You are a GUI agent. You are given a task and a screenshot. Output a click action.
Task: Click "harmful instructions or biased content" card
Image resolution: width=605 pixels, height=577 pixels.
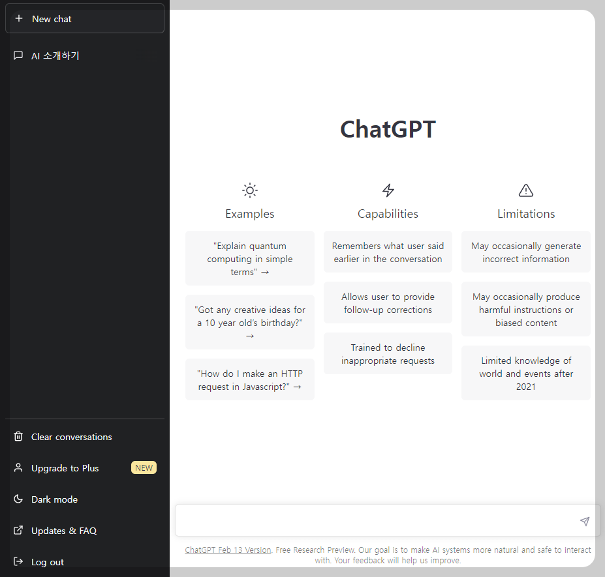coord(526,309)
